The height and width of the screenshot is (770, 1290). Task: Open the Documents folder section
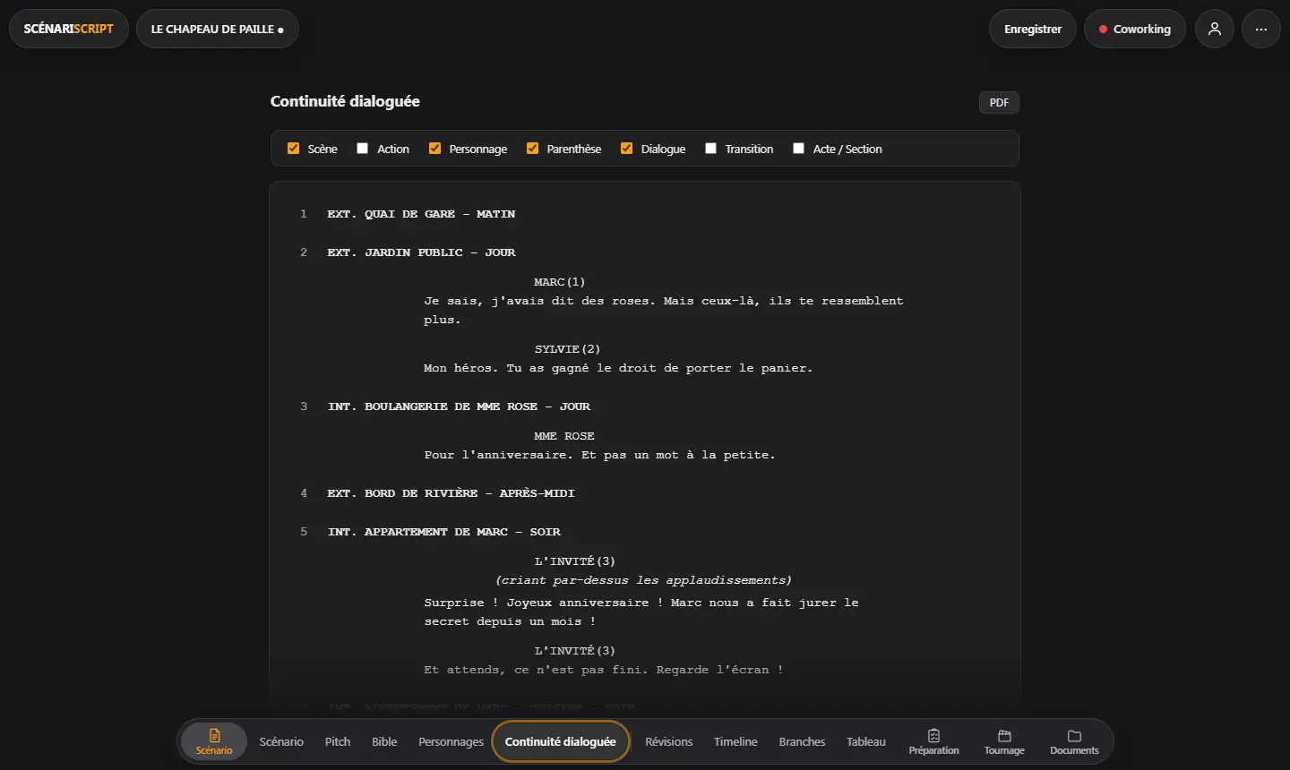1074,741
